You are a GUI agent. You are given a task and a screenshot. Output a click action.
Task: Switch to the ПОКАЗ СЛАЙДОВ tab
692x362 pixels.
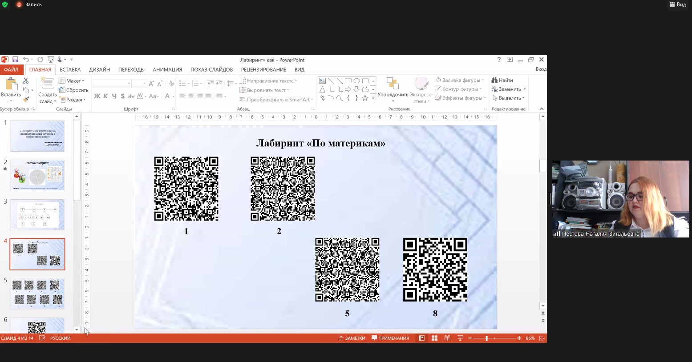point(212,69)
